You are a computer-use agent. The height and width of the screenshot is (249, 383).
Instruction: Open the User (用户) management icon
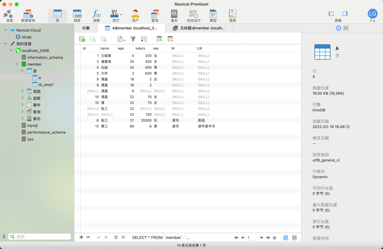tap(135, 16)
